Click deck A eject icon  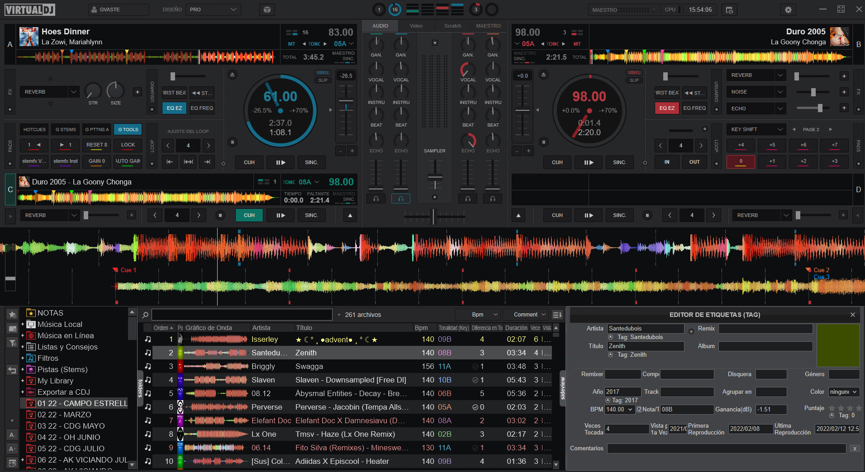coord(232,75)
